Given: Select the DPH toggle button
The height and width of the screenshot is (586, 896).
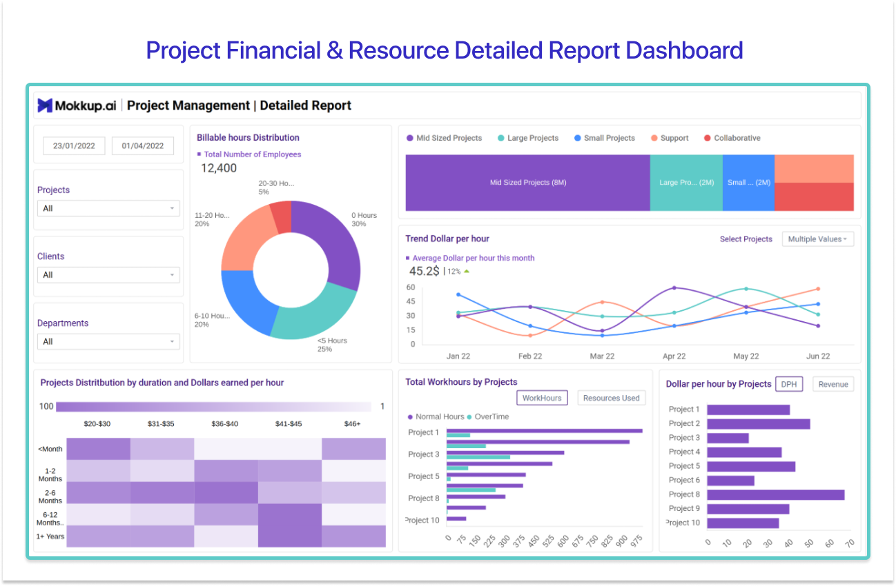Looking at the screenshot, I should pos(789,384).
